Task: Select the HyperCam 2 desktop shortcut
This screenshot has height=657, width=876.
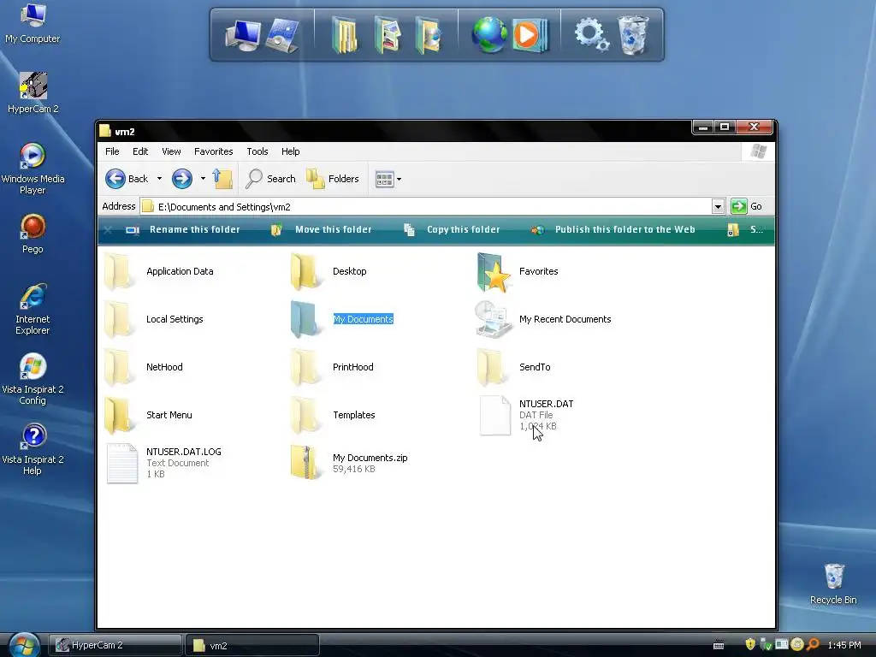Action: point(33,92)
